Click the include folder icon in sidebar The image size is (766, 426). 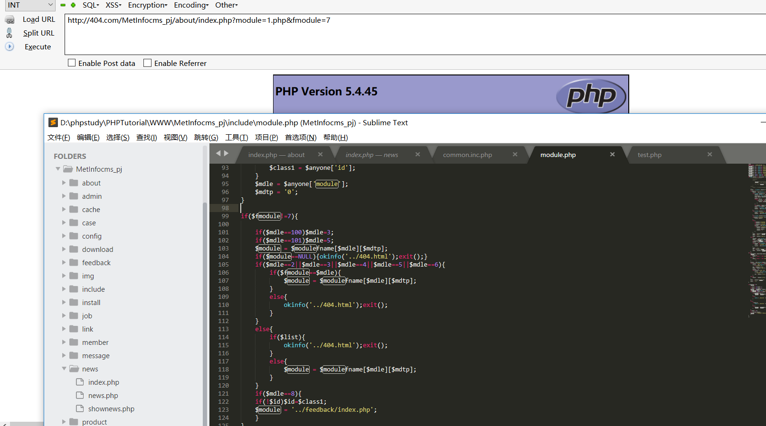coord(74,289)
